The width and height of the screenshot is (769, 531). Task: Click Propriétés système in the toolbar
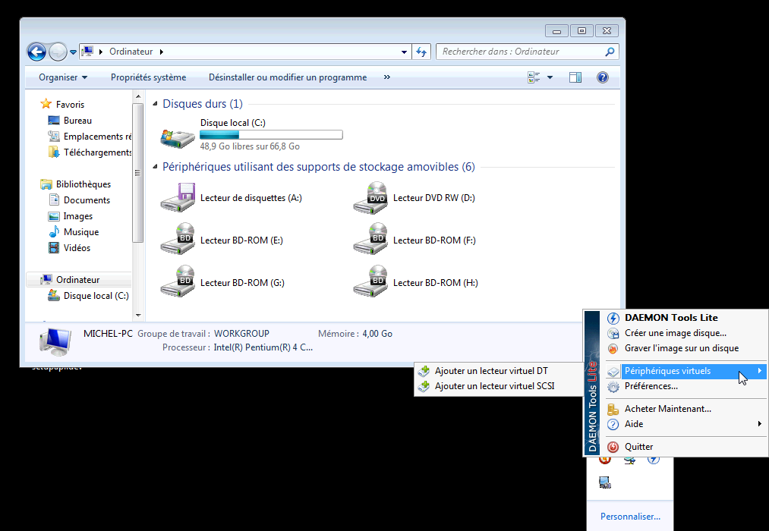(x=148, y=77)
